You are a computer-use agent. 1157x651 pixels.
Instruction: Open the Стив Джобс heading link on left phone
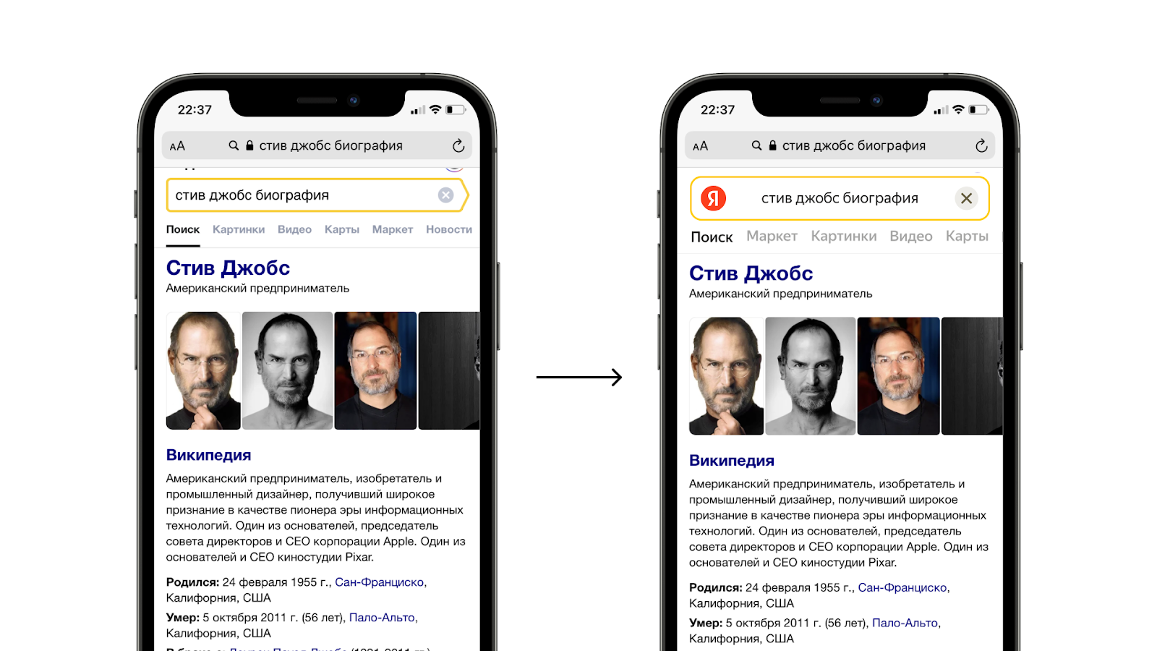coord(228,268)
